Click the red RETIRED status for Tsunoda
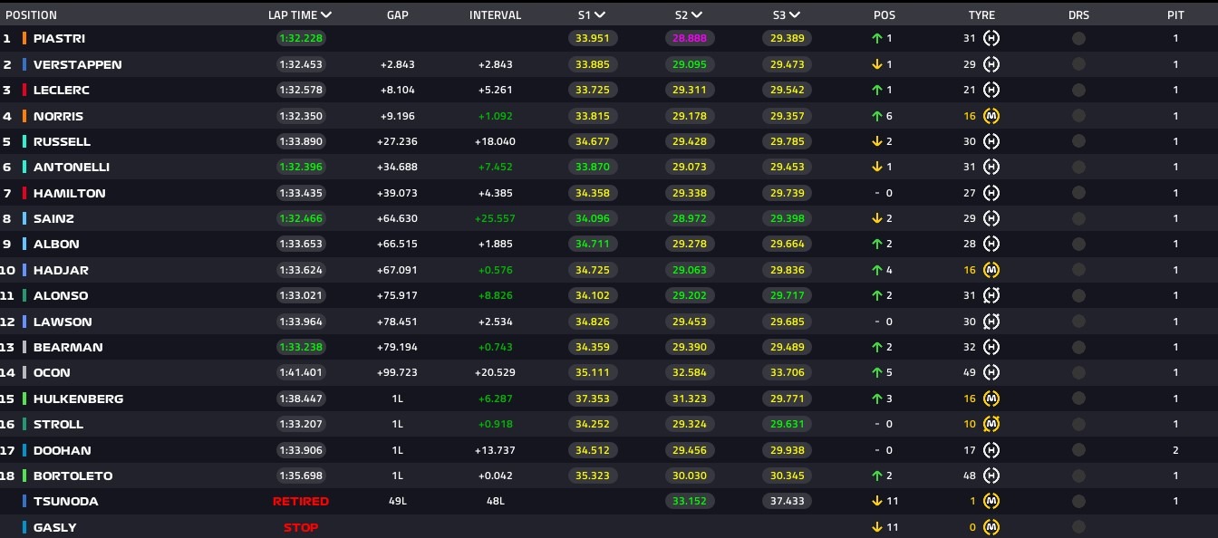 tap(300, 501)
